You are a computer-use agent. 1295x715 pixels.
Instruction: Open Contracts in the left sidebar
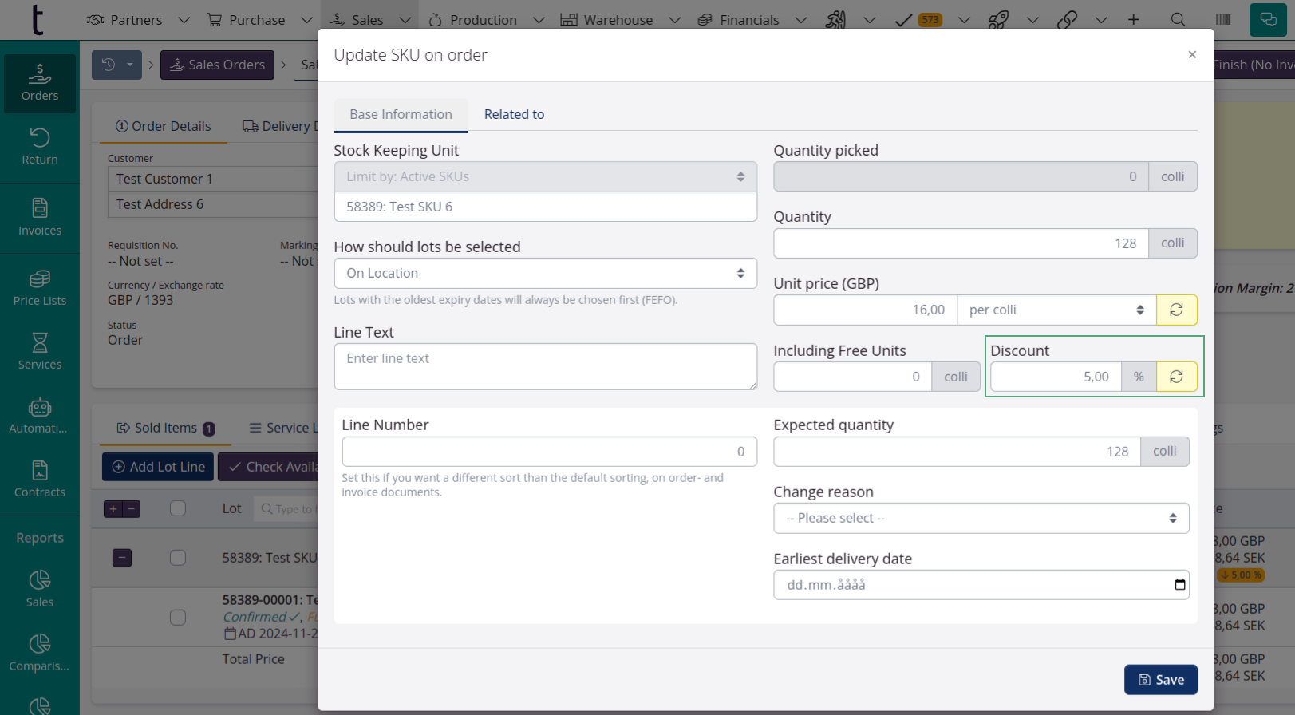pyautogui.click(x=40, y=479)
